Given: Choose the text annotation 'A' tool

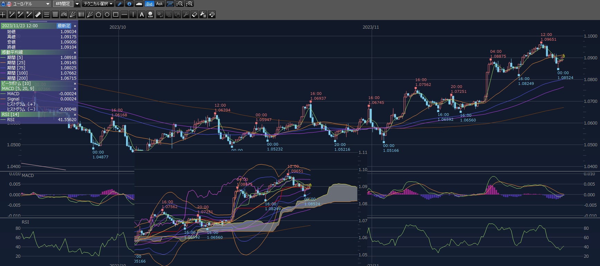Looking at the screenshot, I should pos(142,14).
